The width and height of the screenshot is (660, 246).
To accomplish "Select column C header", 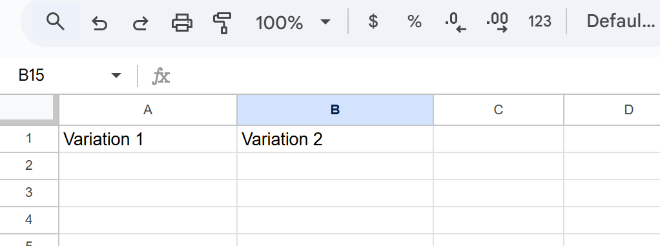I will point(499,110).
